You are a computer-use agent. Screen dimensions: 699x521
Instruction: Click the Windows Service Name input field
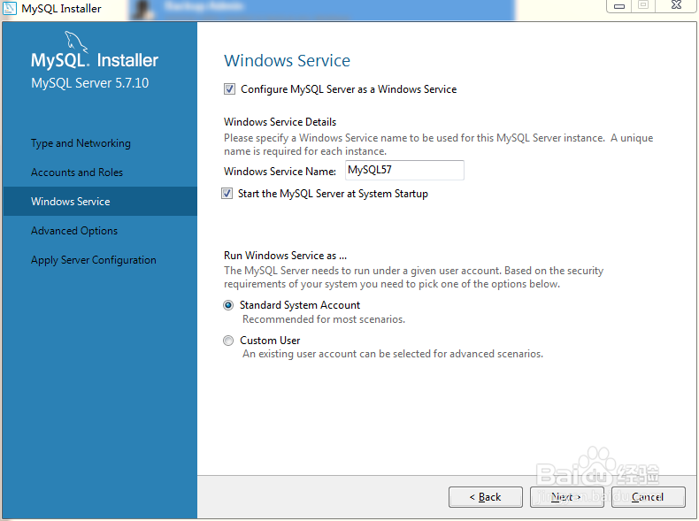pos(404,170)
